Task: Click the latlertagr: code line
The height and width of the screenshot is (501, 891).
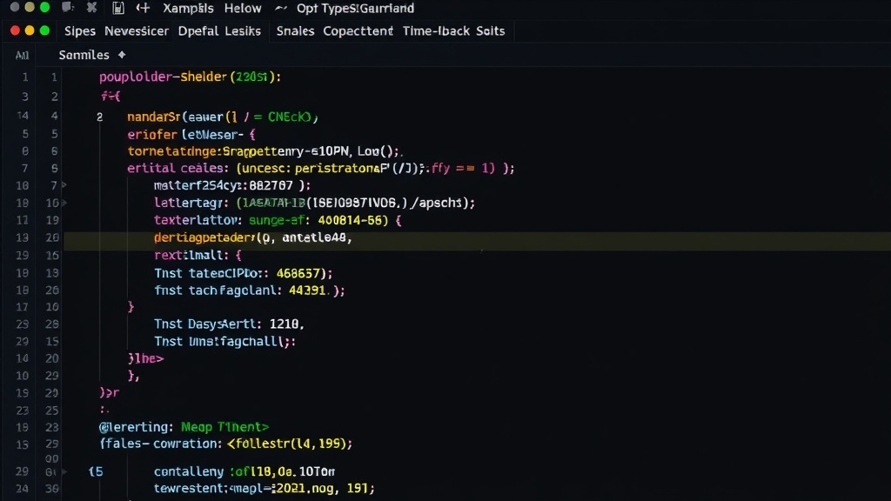Action: [x=314, y=203]
